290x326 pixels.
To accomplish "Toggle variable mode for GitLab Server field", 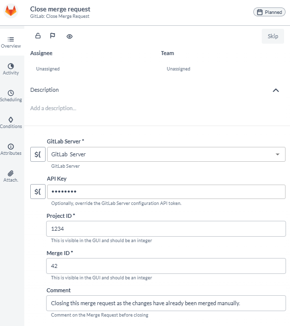I will tap(38, 154).
